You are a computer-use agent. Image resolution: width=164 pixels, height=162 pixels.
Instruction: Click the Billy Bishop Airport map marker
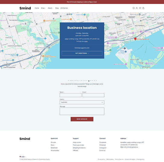click(125, 51)
